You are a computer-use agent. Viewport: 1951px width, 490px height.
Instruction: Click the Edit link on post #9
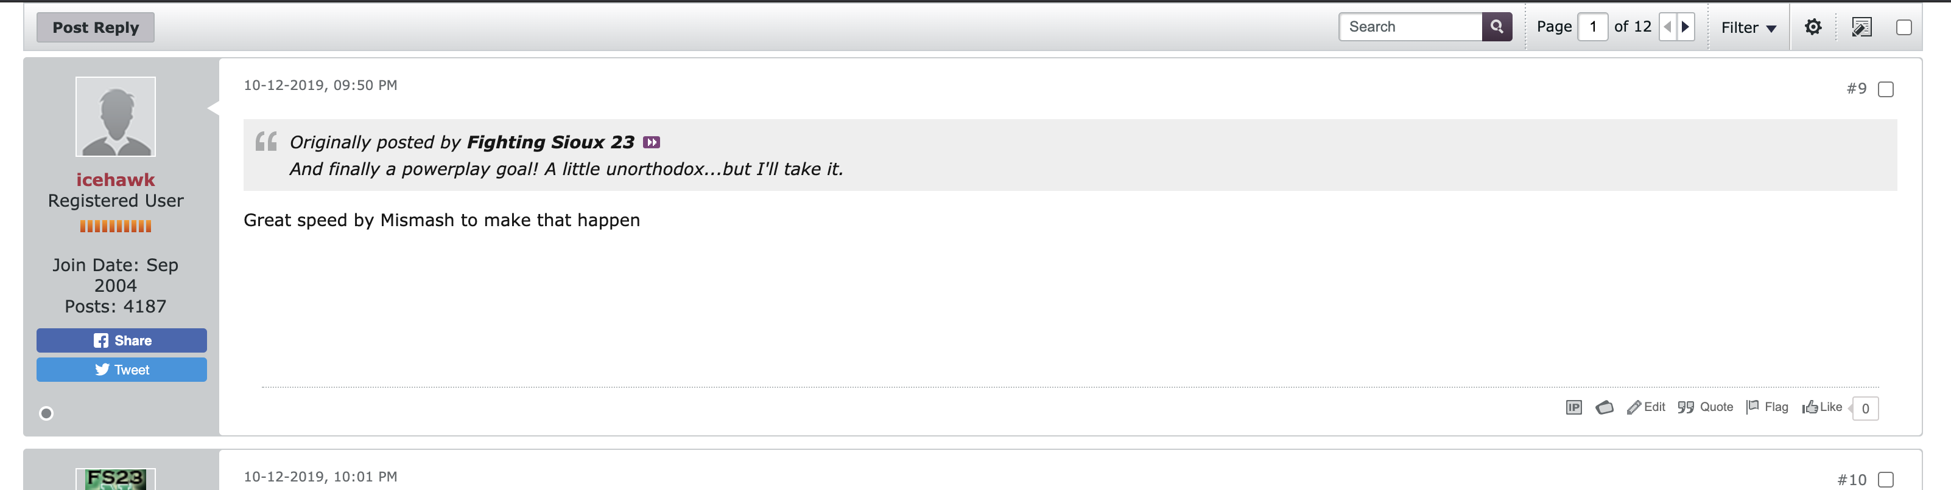[x=1646, y=407]
